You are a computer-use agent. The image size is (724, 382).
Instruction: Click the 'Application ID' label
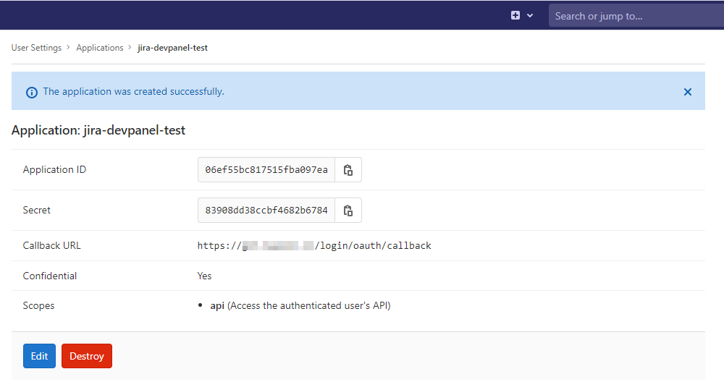click(54, 170)
